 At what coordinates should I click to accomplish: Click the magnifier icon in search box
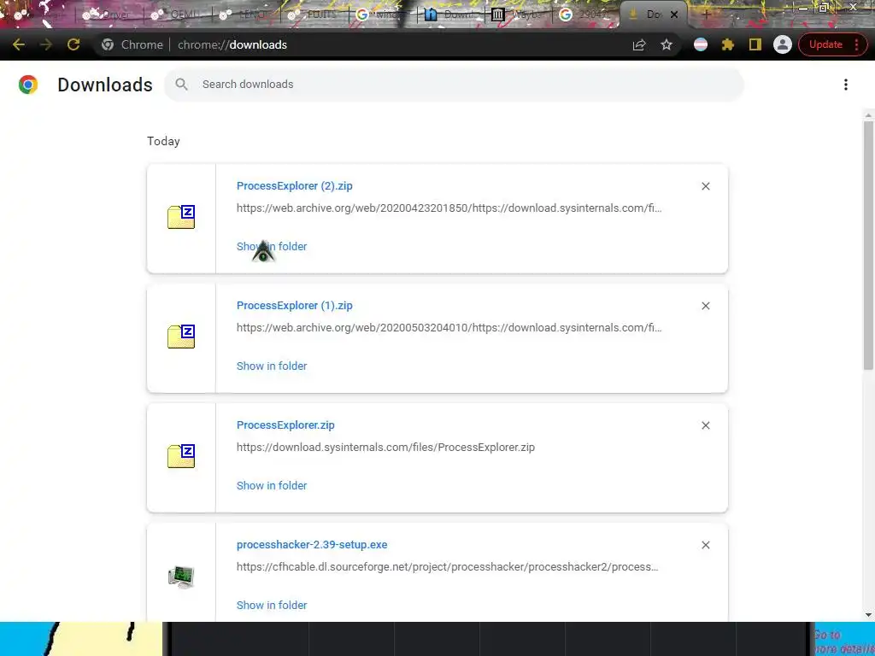(181, 85)
